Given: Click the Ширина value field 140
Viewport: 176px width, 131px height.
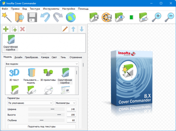Looking at the screenshot, I should [x=71, y=109].
